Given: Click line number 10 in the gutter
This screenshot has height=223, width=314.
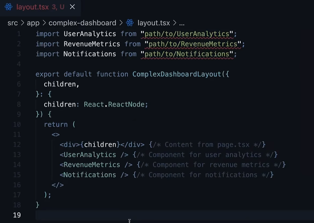Looking at the screenshot, I should [x=17, y=125].
